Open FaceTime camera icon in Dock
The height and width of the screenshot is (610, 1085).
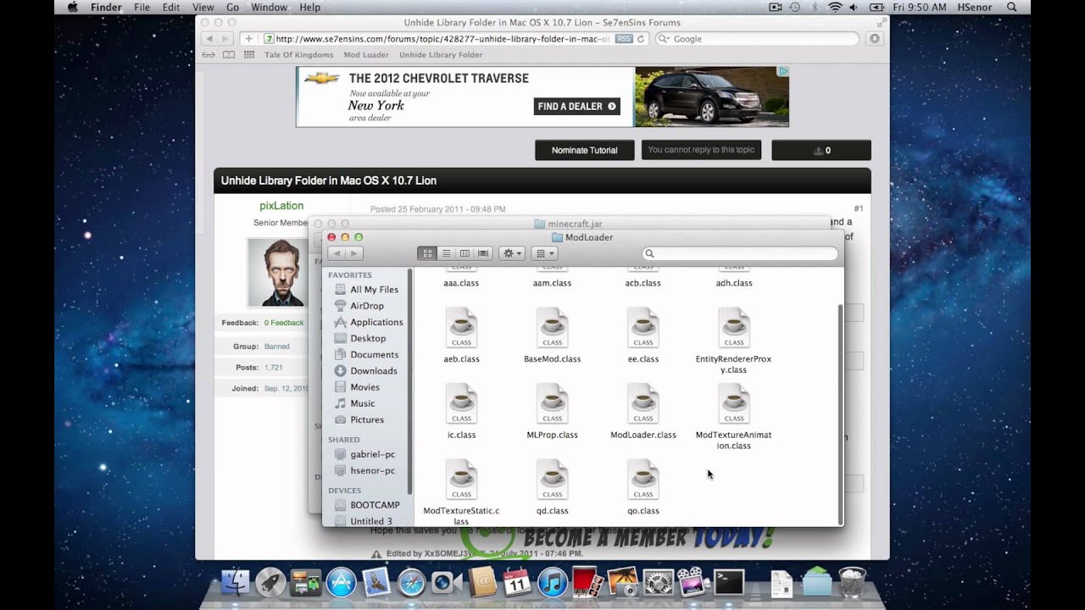coord(446,582)
